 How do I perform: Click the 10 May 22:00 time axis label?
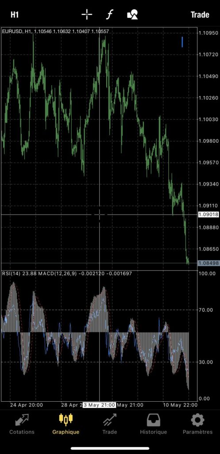tap(181, 405)
